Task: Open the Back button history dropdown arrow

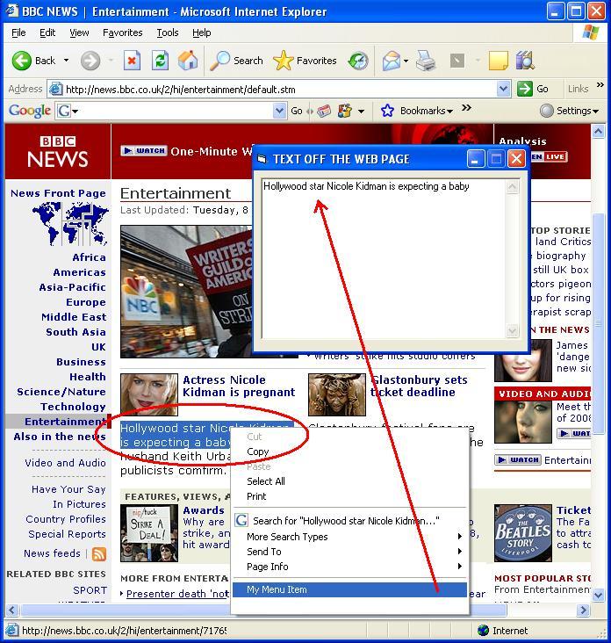Action: [x=66, y=61]
